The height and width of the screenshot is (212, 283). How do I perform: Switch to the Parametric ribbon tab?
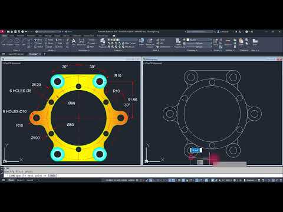(x=31, y=36)
